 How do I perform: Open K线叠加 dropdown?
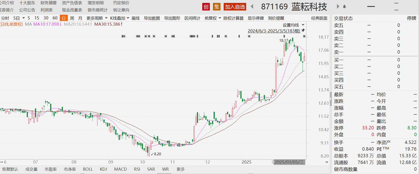pos(120,18)
